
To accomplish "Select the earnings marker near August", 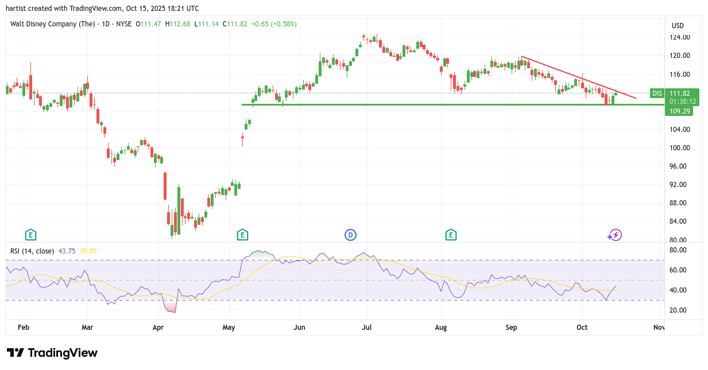I will pos(451,234).
